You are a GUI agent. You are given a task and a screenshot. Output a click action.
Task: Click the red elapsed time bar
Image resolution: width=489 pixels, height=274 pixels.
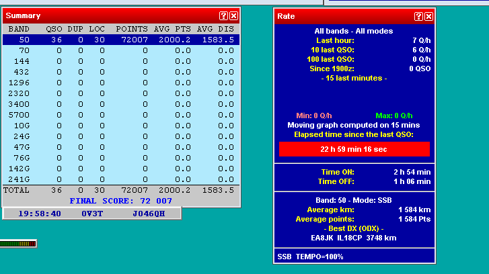coord(354,149)
